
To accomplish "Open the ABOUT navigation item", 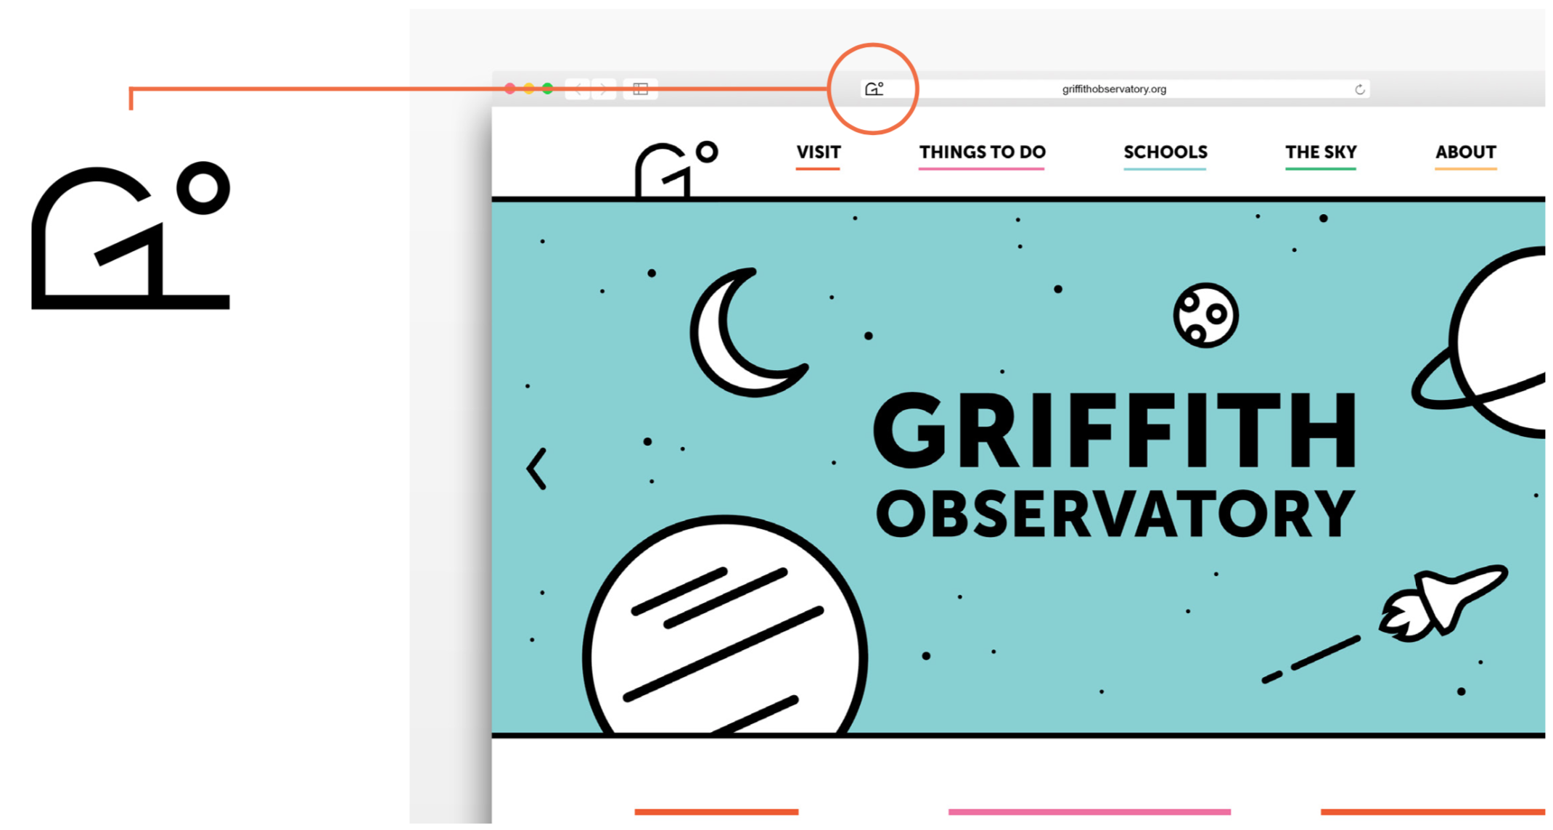I will [1465, 152].
